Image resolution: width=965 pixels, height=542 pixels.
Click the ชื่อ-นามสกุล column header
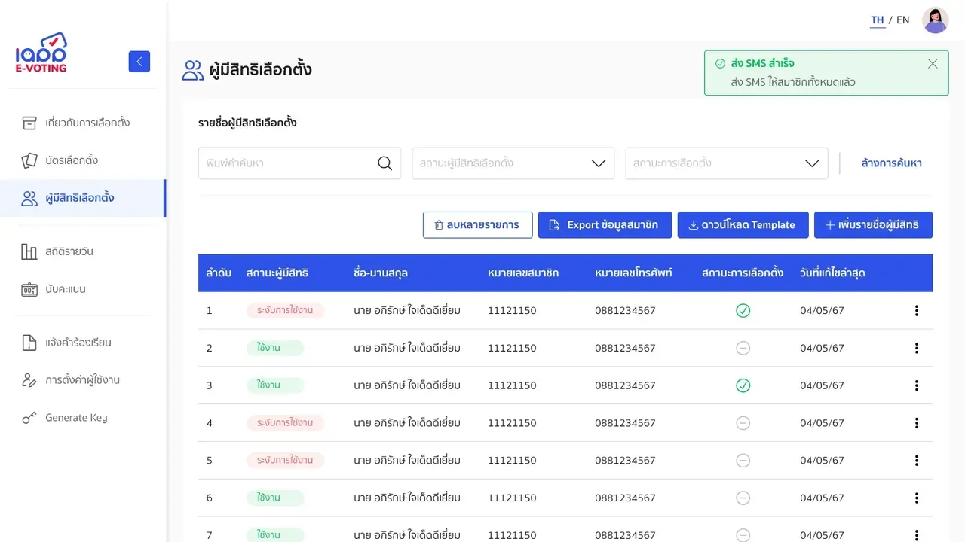pyautogui.click(x=381, y=273)
